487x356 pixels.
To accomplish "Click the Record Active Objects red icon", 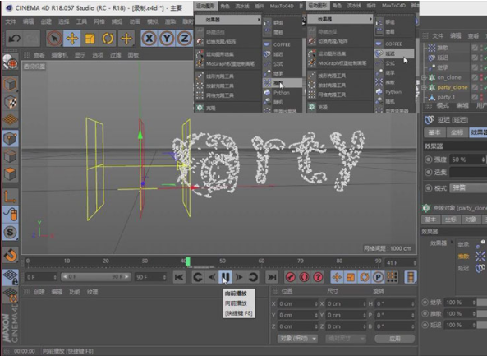I will [291, 277].
